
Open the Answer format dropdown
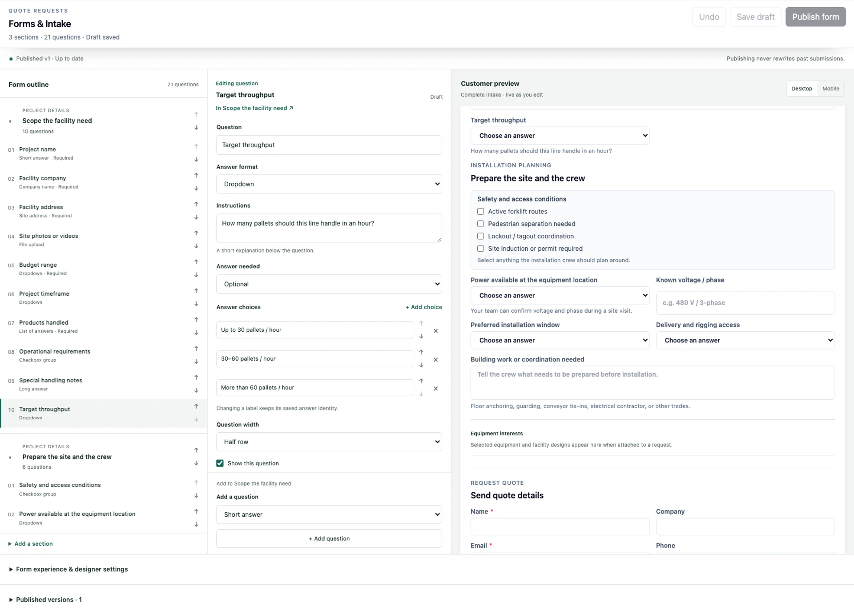coord(329,184)
